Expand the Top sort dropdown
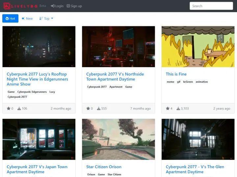The width and height of the screenshot is (237, 177). point(46,18)
